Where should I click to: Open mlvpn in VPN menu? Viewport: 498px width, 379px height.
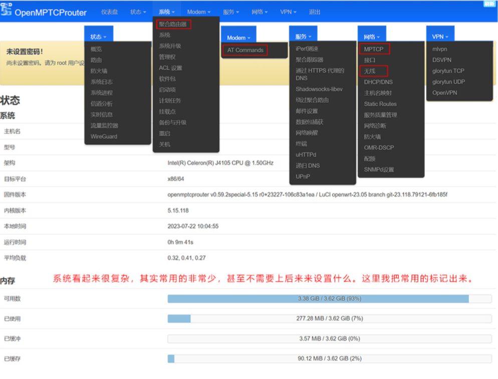click(439, 49)
